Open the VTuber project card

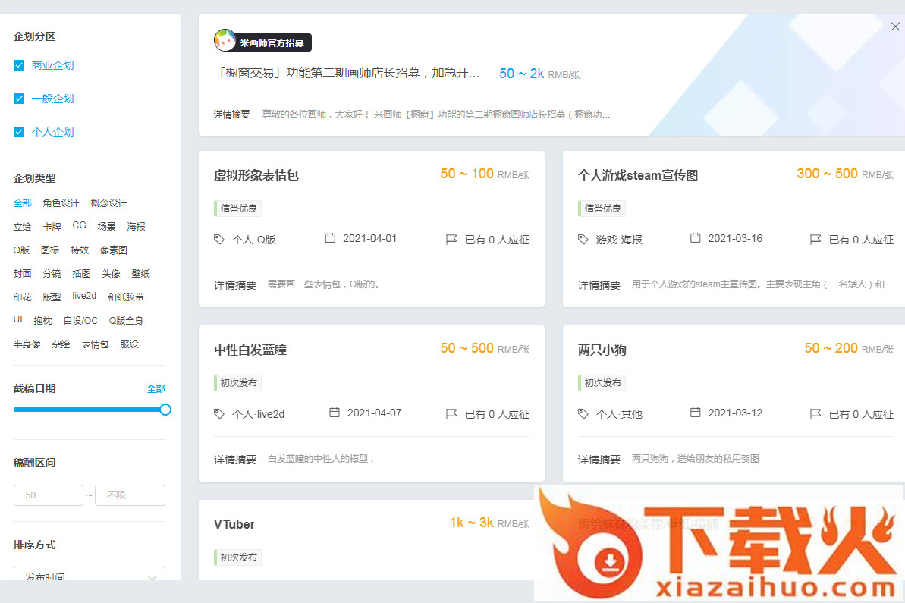[234, 524]
